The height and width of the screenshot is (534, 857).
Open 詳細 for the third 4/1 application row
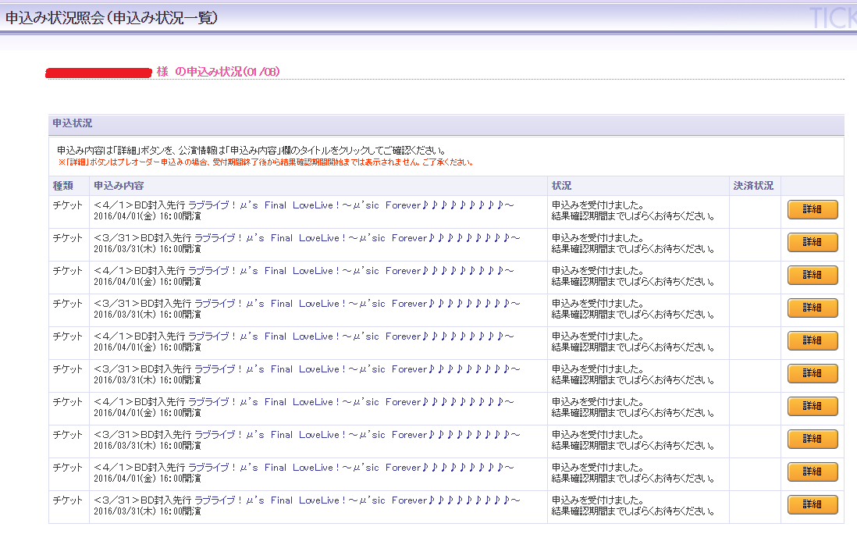[813, 340]
